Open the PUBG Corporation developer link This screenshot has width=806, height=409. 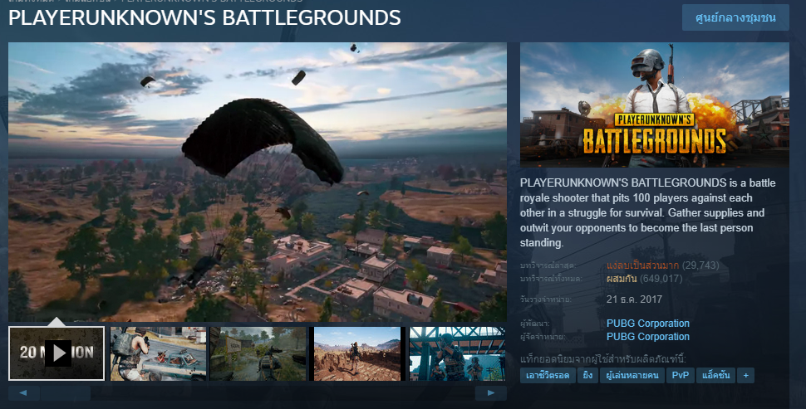click(x=647, y=324)
